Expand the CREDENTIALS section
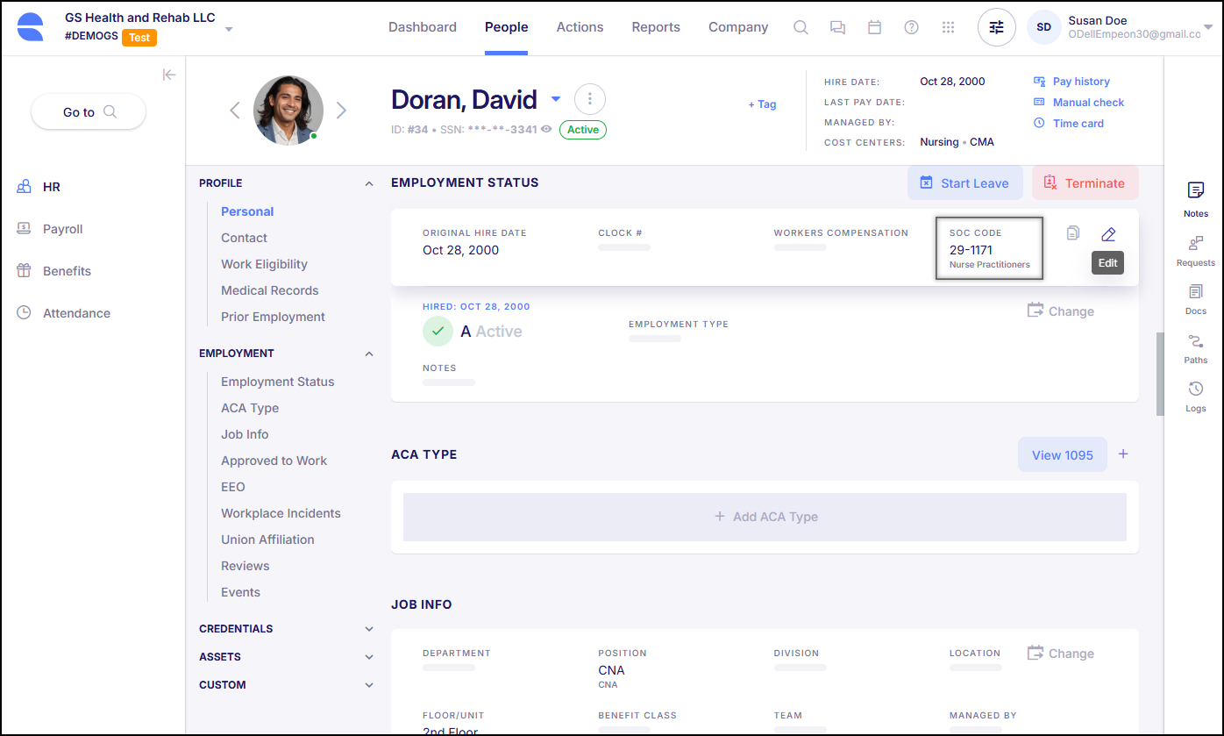 pos(369,629)
